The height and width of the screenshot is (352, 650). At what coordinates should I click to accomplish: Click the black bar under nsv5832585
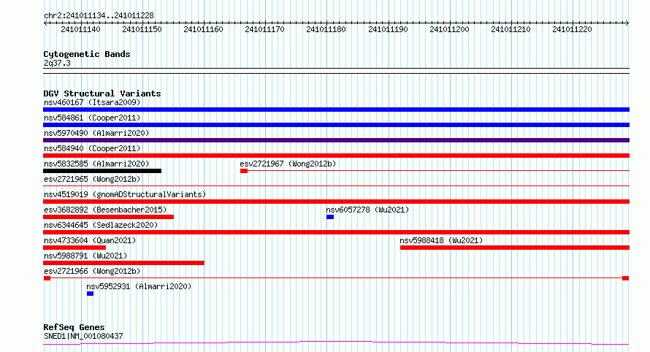102,171
